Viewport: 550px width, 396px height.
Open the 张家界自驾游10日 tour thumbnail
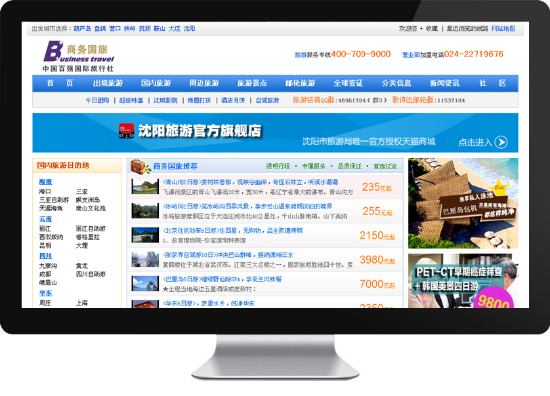tap(145, 259)
